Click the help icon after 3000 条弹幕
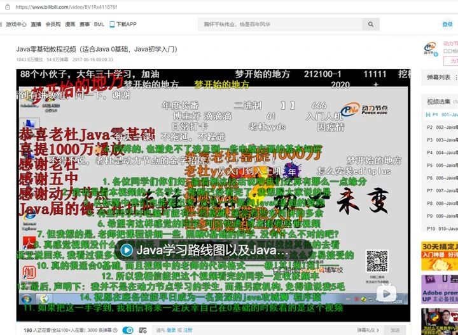 (115, 331)
